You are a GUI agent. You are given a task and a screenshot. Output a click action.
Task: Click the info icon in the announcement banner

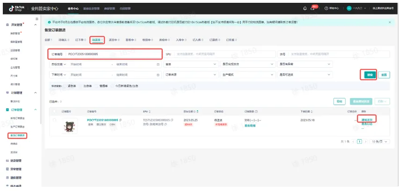(x=49, y=22)
